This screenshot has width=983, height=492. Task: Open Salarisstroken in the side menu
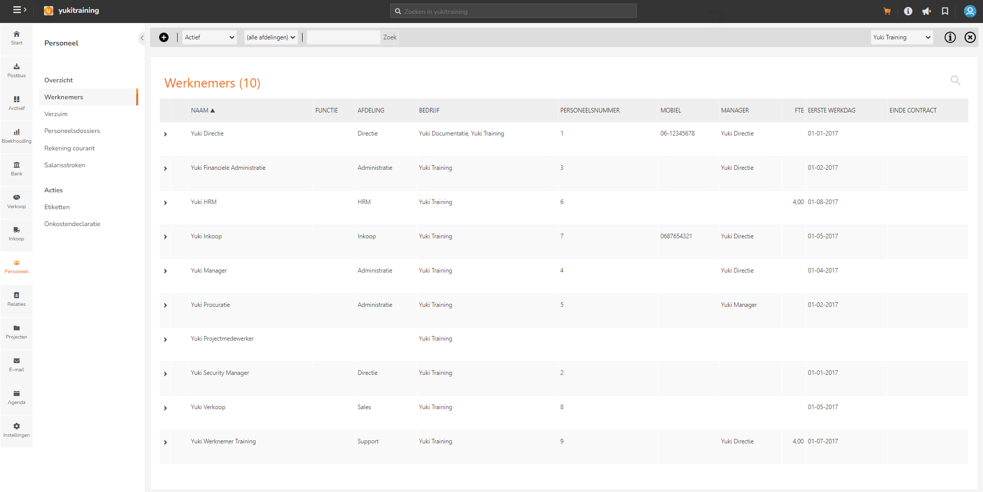tap(65, 165)
